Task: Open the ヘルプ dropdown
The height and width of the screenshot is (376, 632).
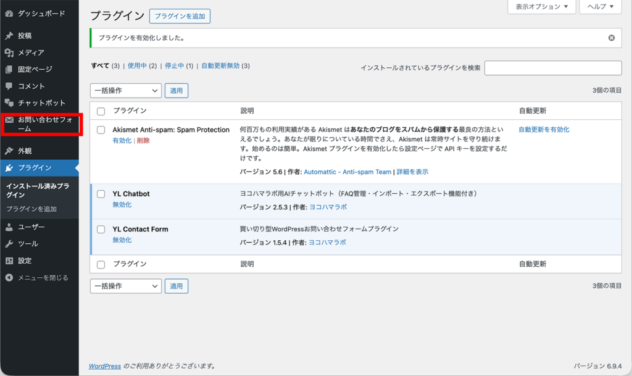Action: [x=599, y=7]
